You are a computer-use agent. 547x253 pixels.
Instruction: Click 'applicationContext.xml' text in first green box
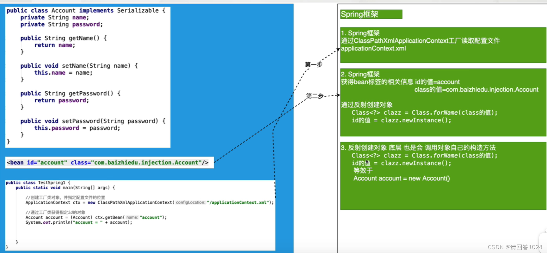coord(373,48)
